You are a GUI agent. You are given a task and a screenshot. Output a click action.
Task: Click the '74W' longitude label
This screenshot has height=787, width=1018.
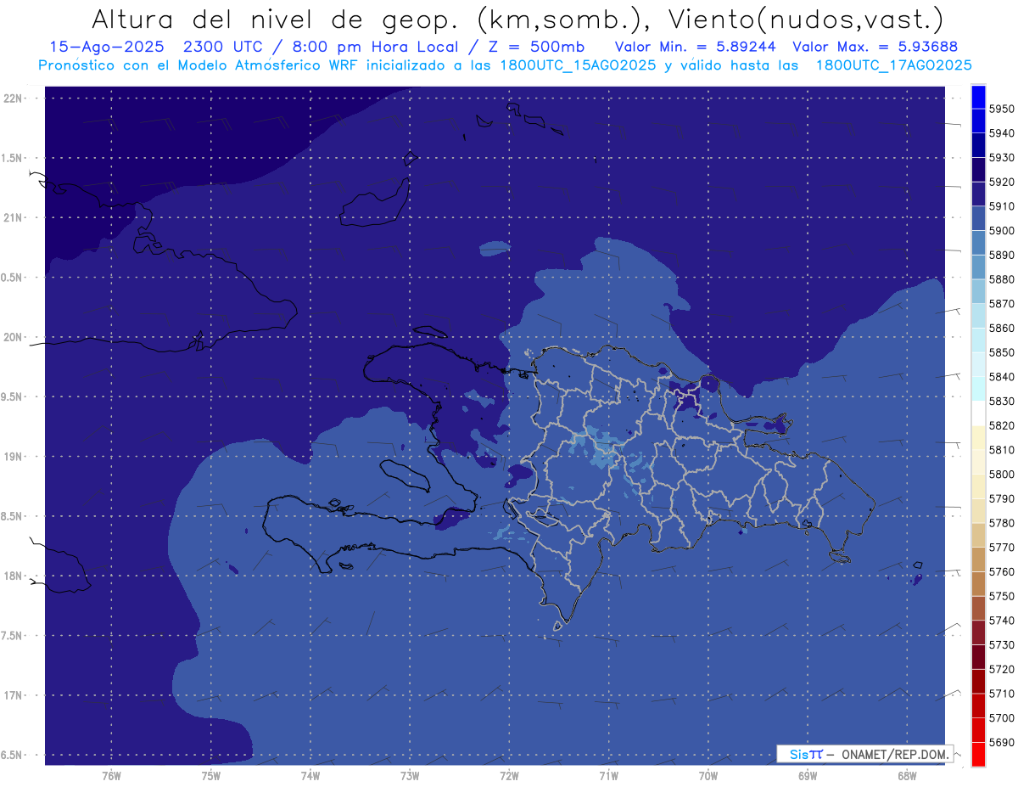[310, 775]
